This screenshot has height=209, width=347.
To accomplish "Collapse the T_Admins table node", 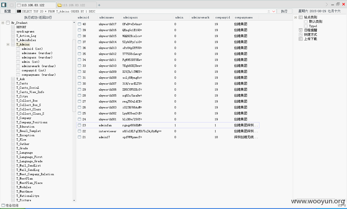I will coord(8,44).
